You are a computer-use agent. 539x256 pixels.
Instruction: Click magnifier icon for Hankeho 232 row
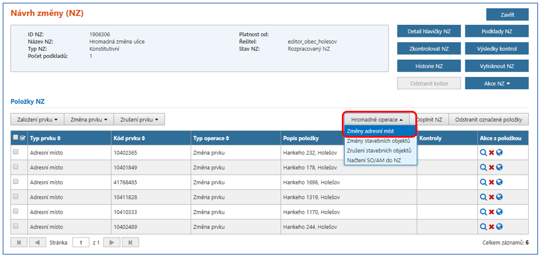pos(483,153)
